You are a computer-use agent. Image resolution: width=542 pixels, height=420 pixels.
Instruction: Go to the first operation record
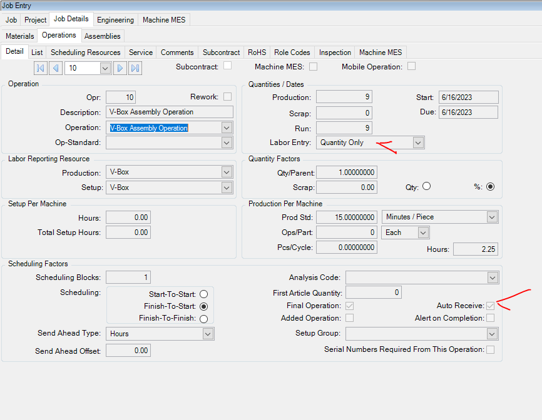point(41,68)
